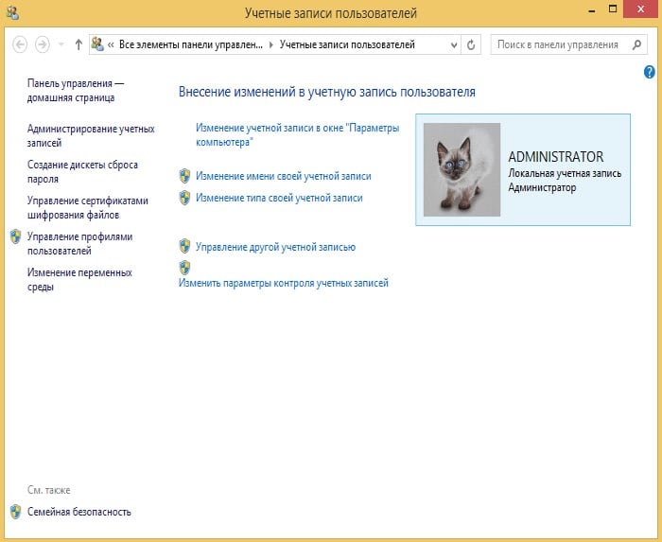Click the back navigation arrow
This screenshot has height=542, width=662.
(20, 44)
